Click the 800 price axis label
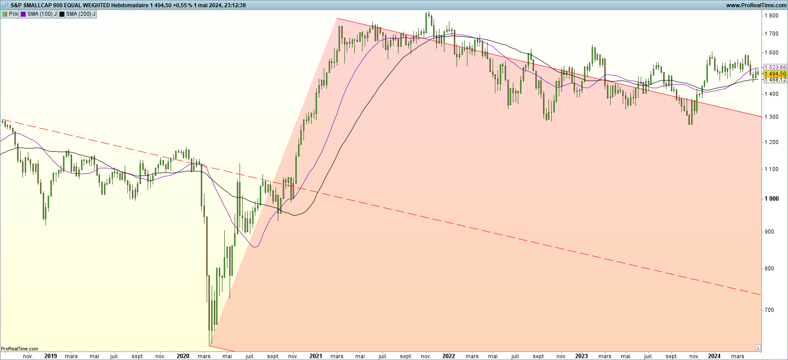This screenshot has width=788, height=360. tap(769, 269)
